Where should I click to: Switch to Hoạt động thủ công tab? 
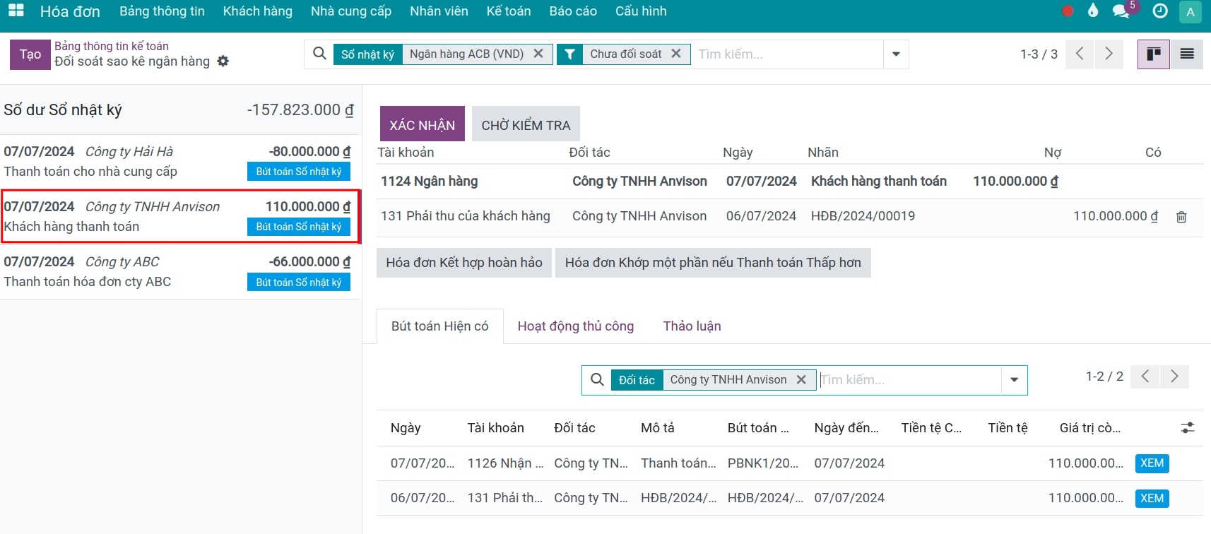pyautogui.click(x=576, y=326)
